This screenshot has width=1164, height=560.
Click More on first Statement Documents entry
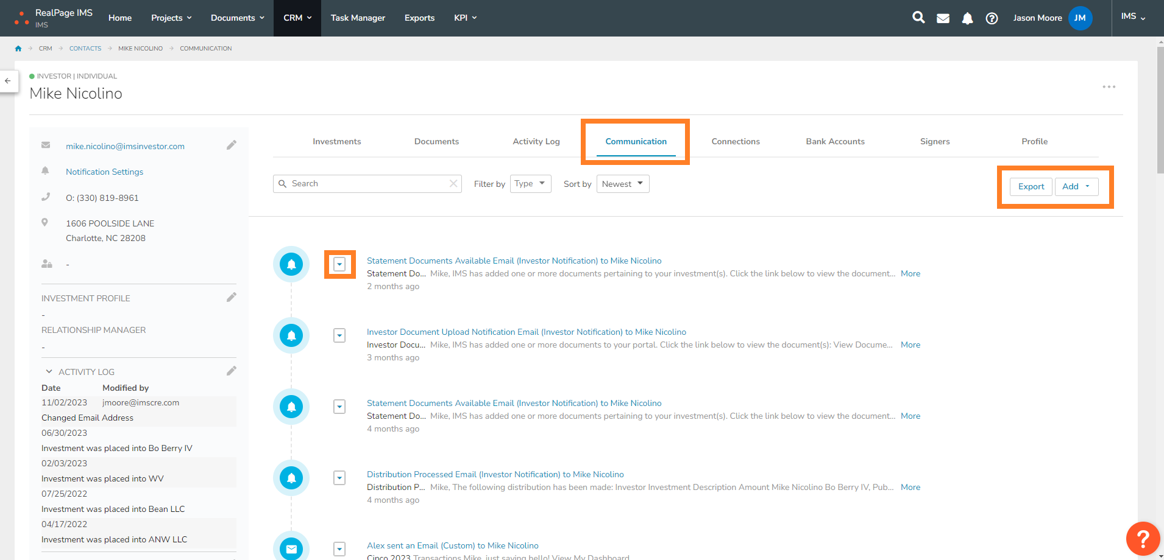[910, 273]
